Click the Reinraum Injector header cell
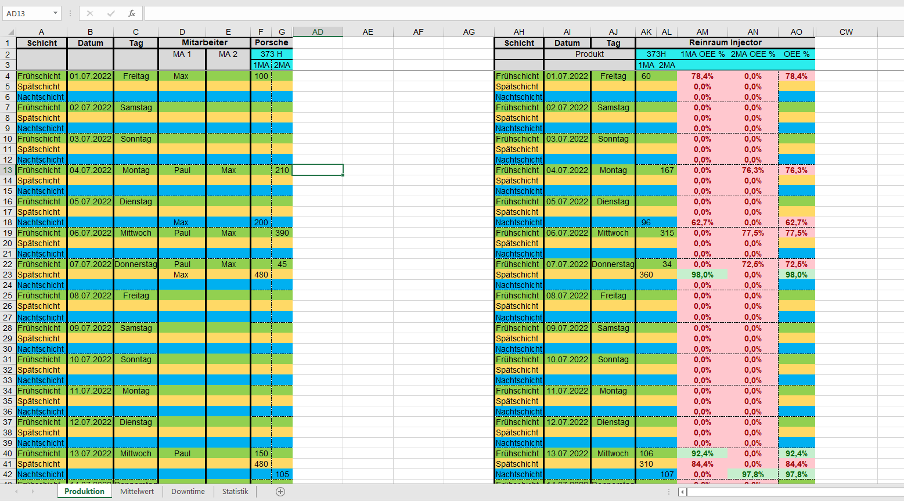This screenshot has width=904, height=501. coord(725,43)
